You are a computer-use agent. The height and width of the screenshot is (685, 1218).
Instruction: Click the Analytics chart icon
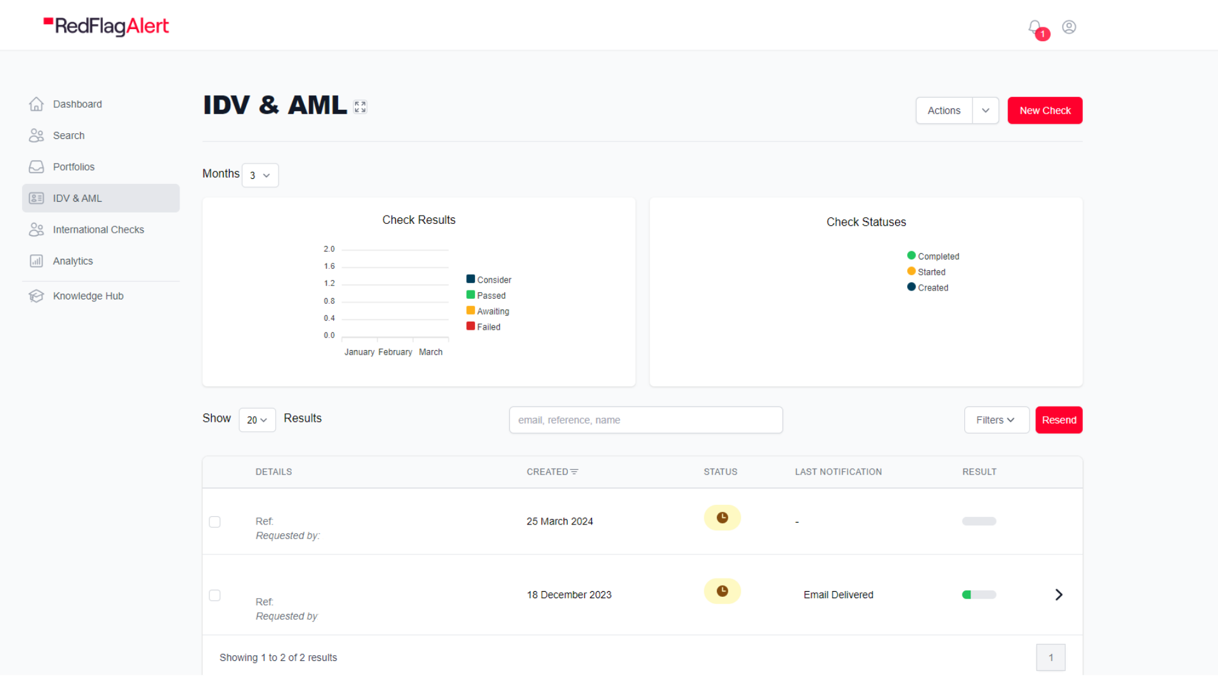pos(36,261)
